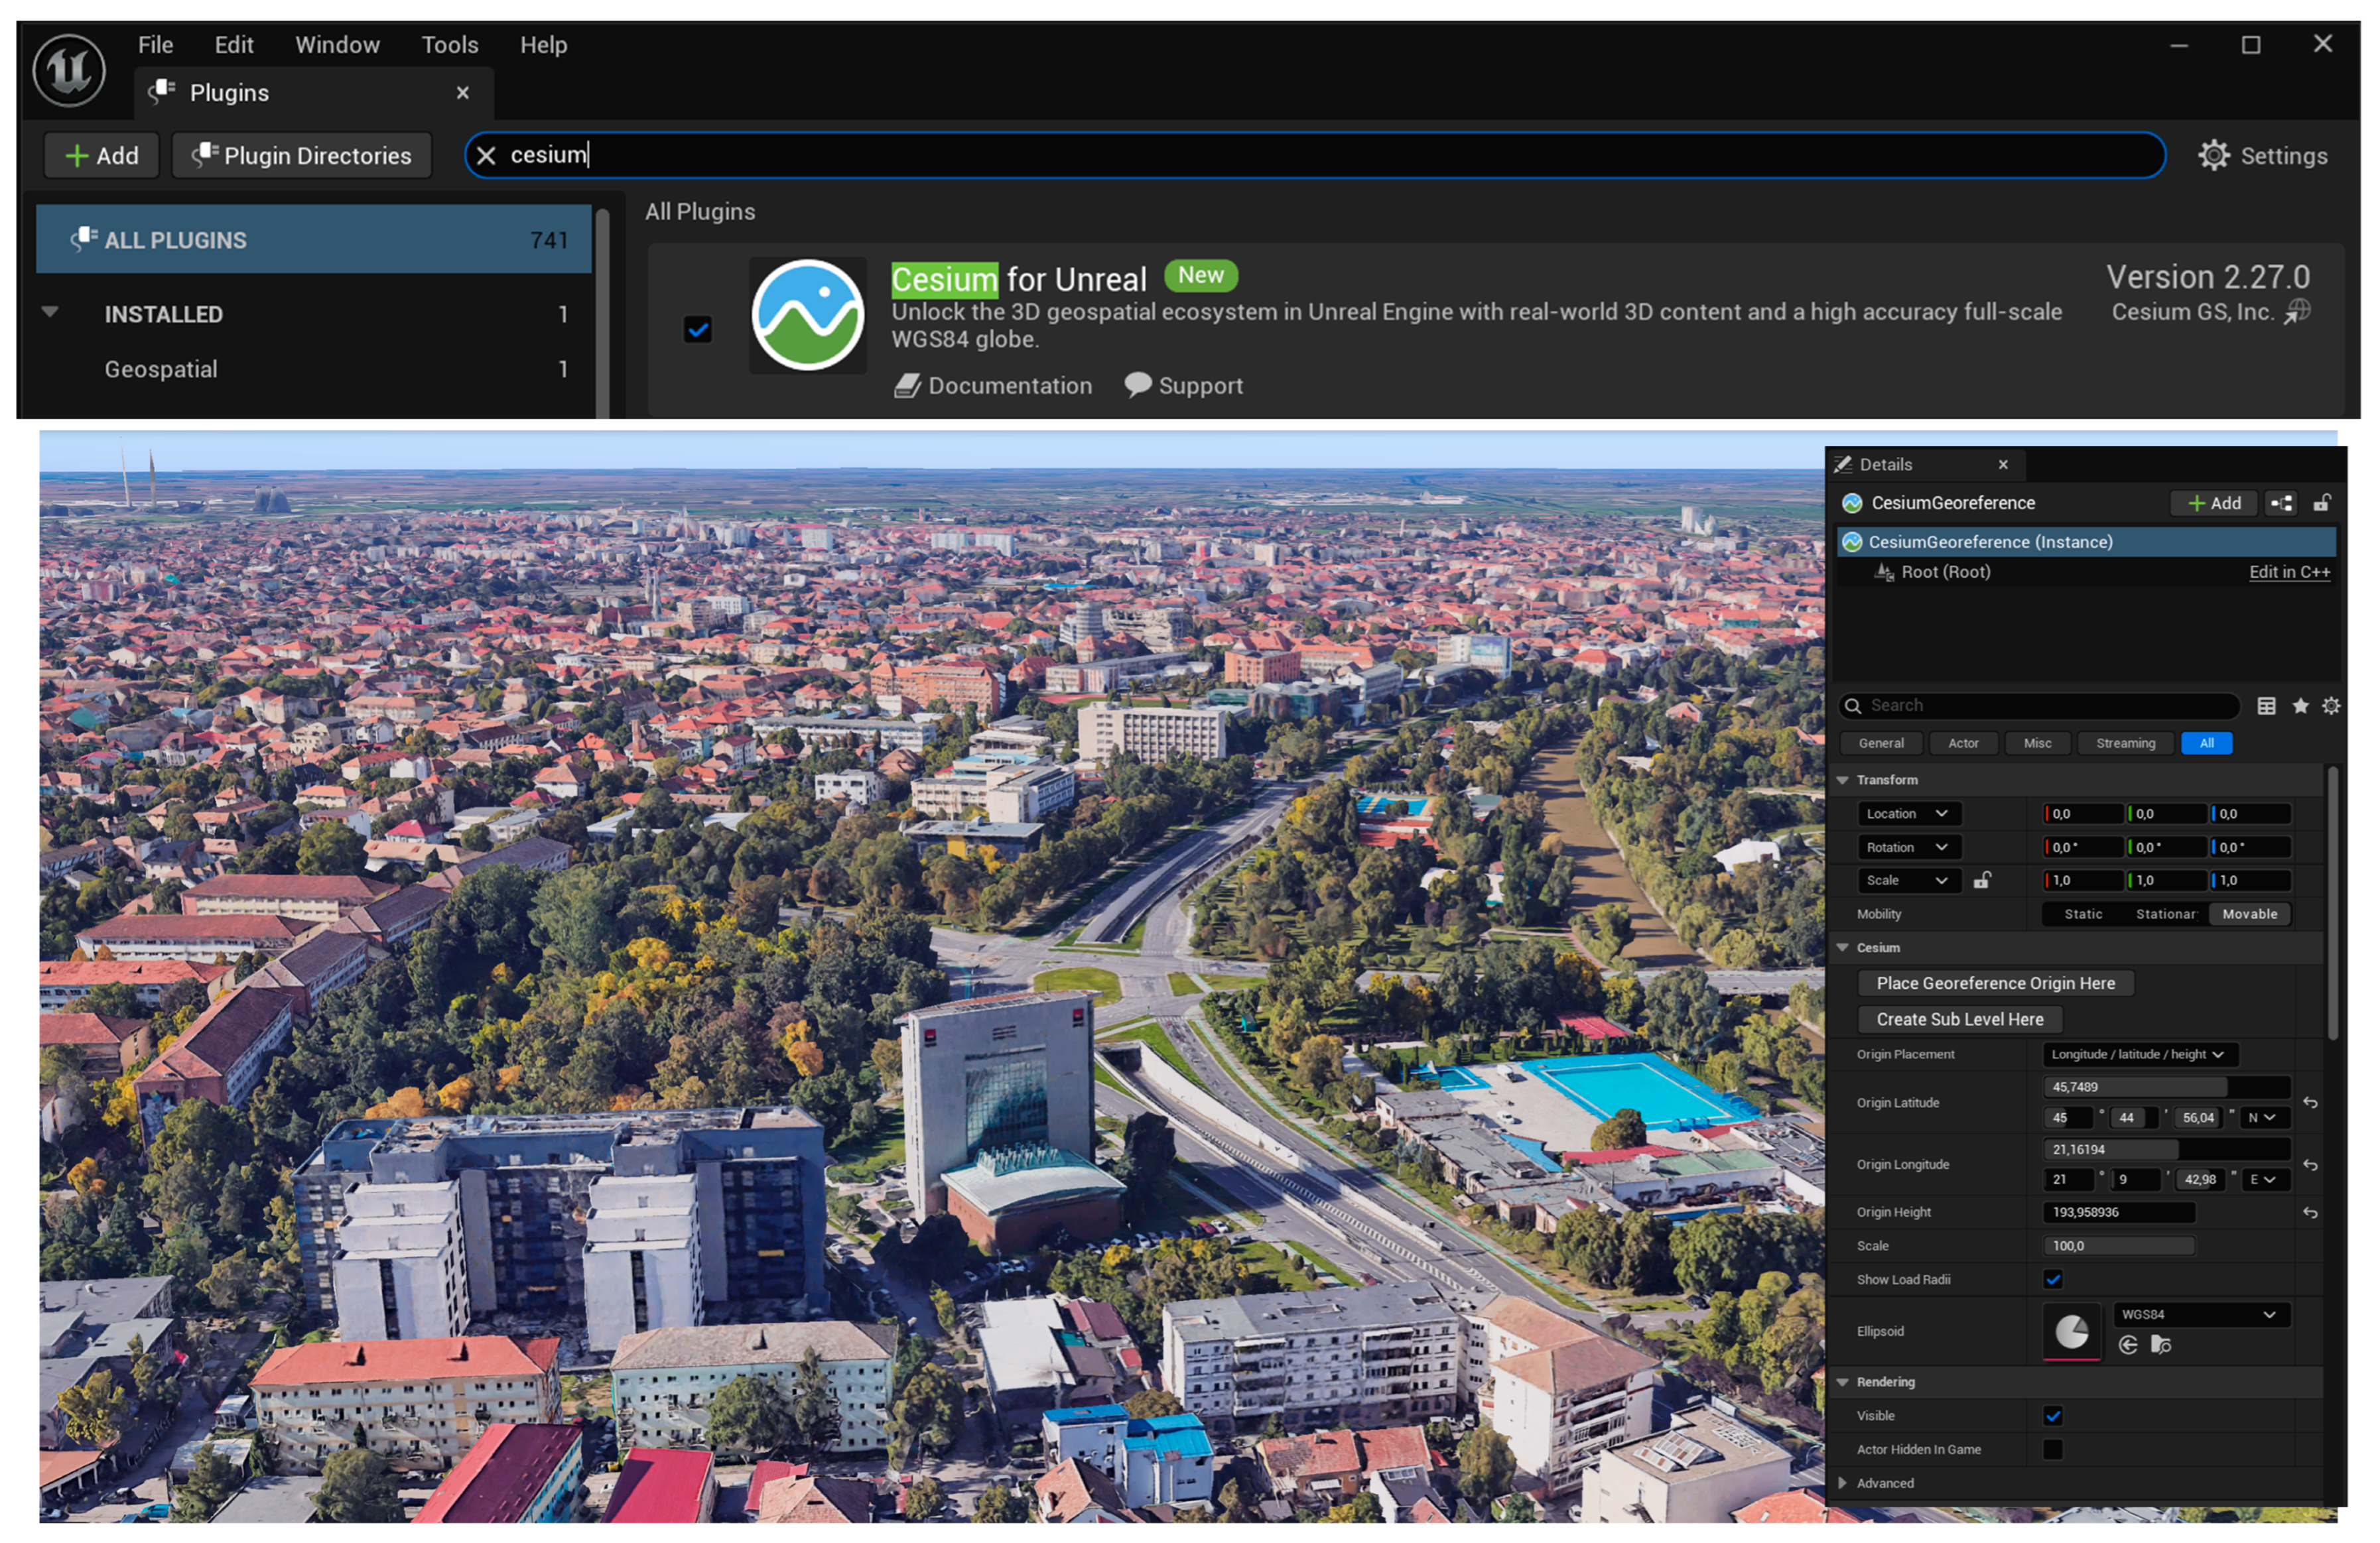This screenshot has width=2380, height=1543.
Task: Collapse the INSTALLED plugins category
Action: (50, 313)
